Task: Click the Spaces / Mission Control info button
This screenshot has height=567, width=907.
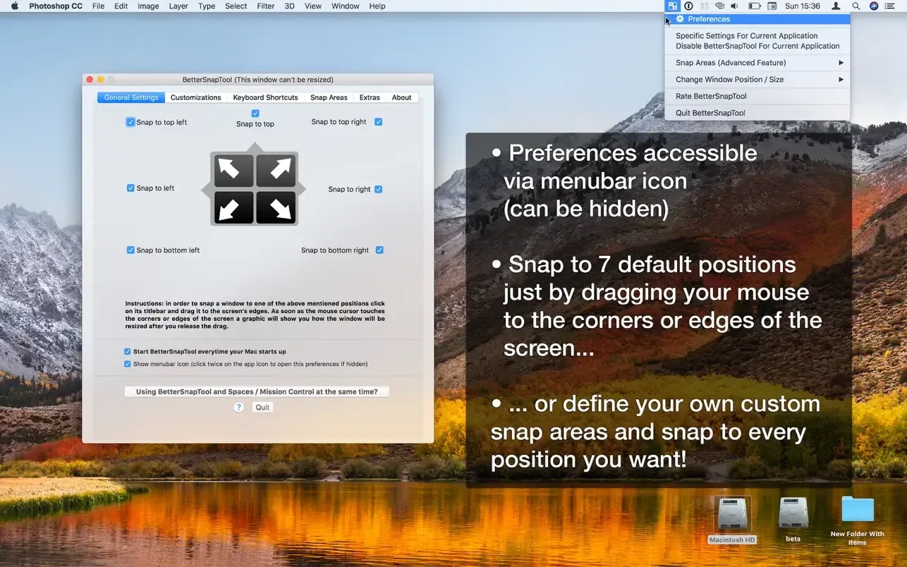Action: (255, 391)
